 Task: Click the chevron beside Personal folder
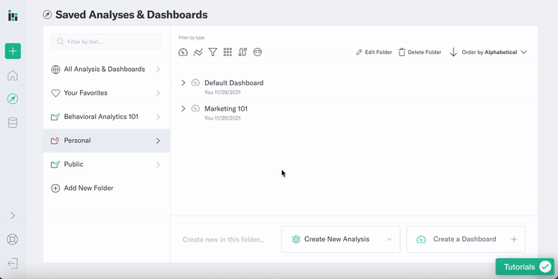point(158,141)
